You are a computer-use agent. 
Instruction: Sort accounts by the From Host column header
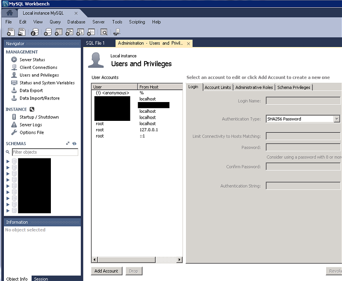[160, 87]
